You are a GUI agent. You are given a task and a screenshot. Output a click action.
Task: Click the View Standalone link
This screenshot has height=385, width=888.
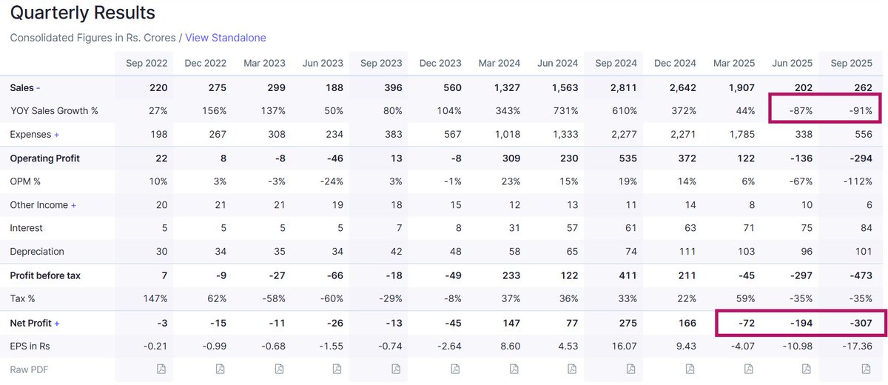click(x=226, y=38)
